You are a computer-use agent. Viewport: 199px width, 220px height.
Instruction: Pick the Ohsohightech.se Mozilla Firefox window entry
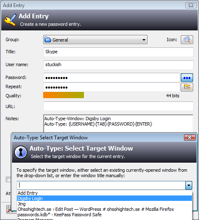[x=104, y=209]
